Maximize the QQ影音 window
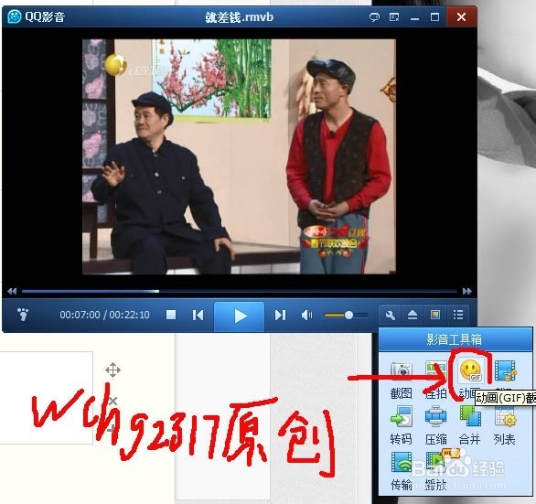 point(434,17)
